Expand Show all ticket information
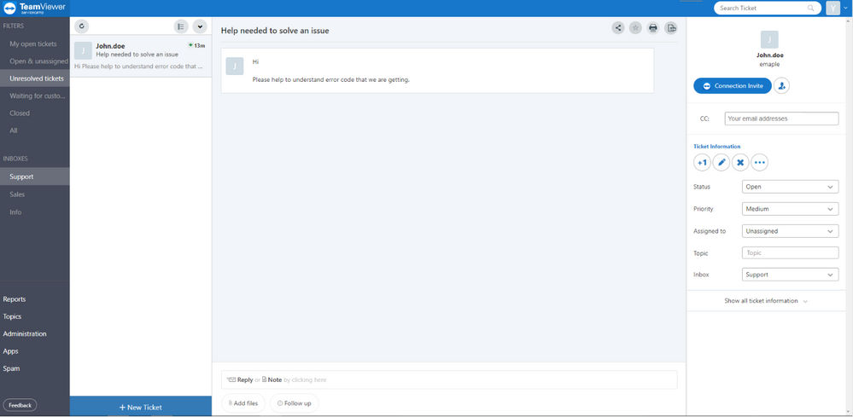 coord(765,301)
